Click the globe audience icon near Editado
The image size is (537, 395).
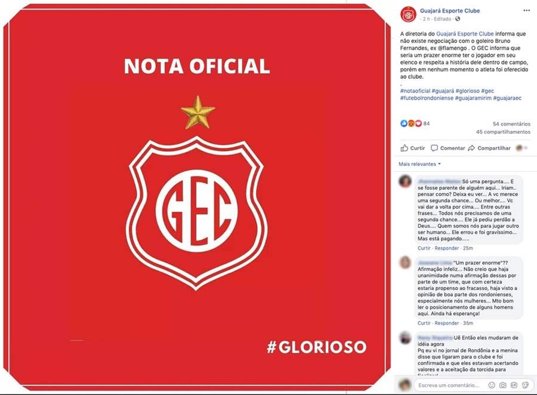[458, 19]
